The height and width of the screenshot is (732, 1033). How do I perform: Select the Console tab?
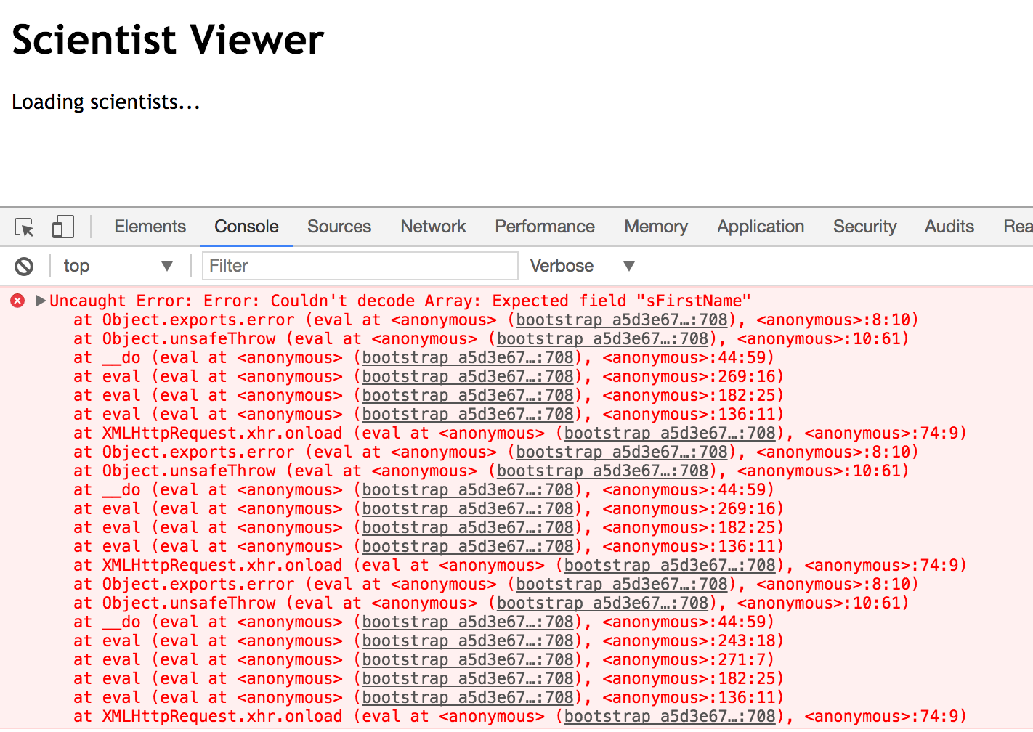point(246,227)
